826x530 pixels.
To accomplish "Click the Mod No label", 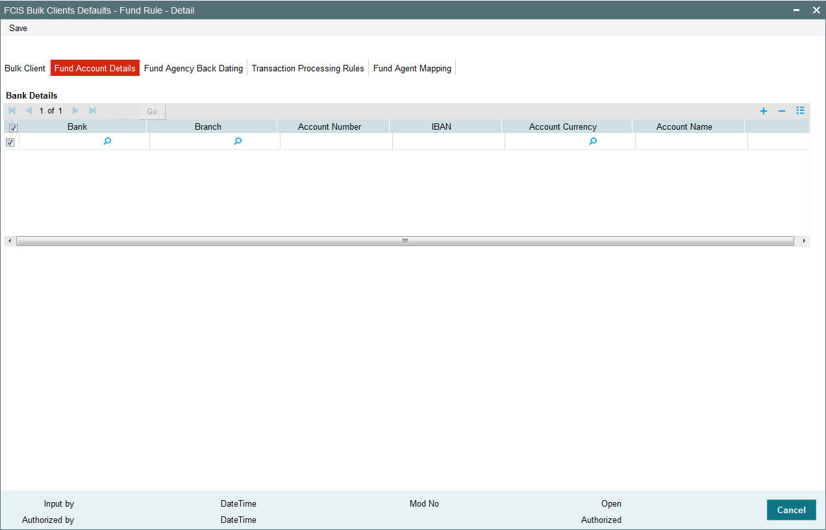I will pyautogui.click(x=424, y=503).
